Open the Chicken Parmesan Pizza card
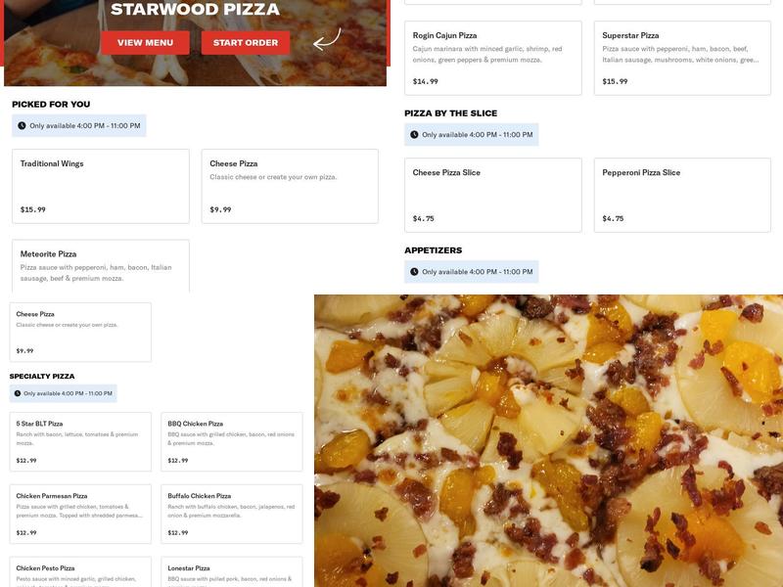 [80, 515]
